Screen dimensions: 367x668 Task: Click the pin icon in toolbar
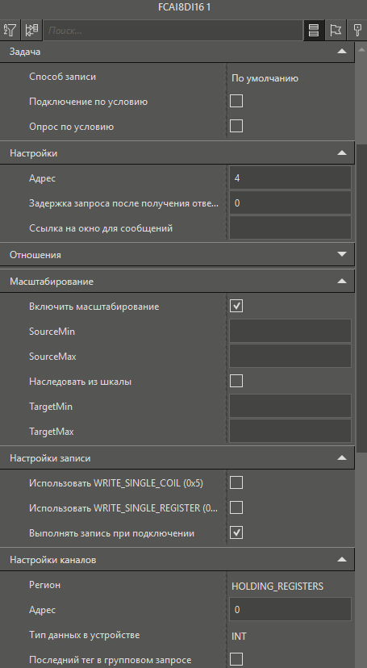(x=357, y=30)
